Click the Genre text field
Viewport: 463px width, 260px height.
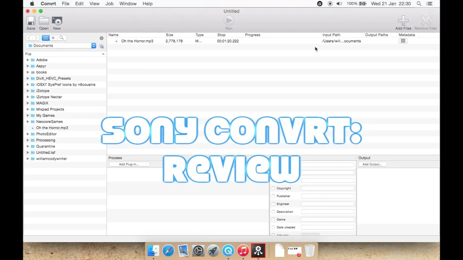tap(327, 220)
